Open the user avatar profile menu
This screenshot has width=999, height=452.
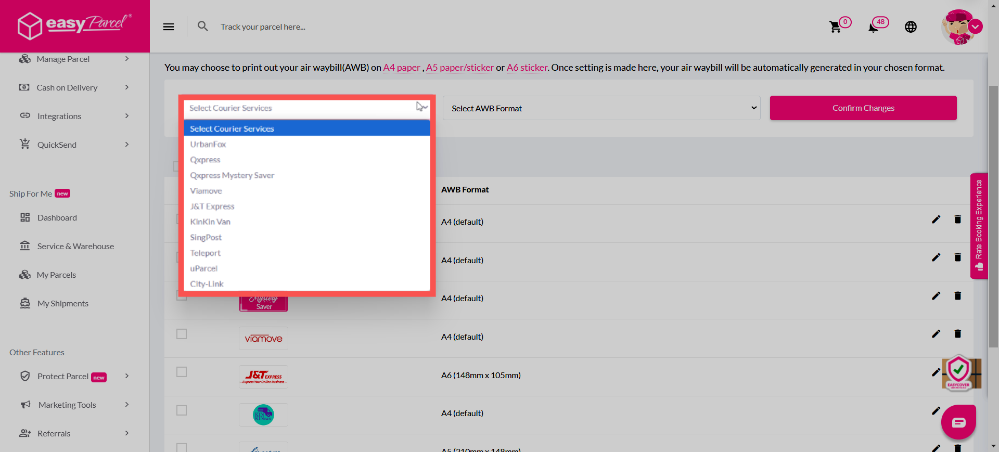961,27
